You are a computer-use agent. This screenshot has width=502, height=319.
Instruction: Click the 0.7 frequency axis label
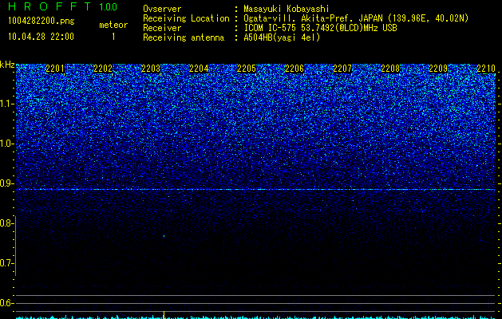coord(6,263)
